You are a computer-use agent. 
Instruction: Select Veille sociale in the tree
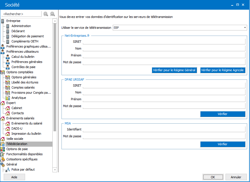point(15,139)
